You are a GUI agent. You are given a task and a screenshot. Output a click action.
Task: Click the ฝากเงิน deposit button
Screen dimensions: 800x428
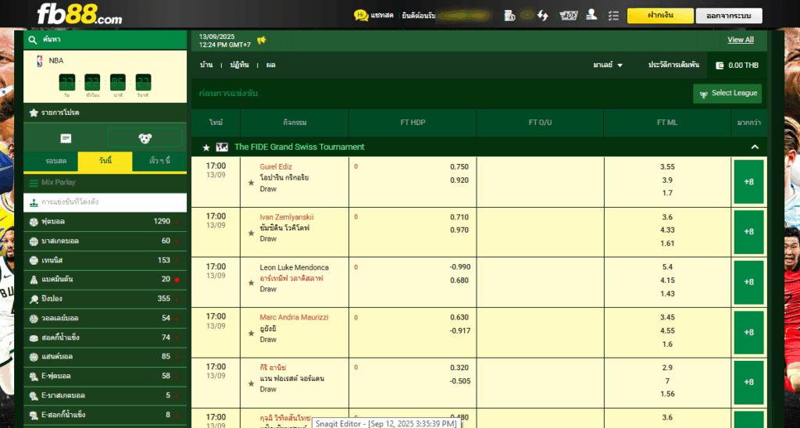coord(660,16)
